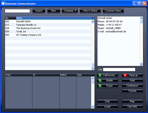
Task: Click details panel scrollbar up arrow
Action: point(141,18)
